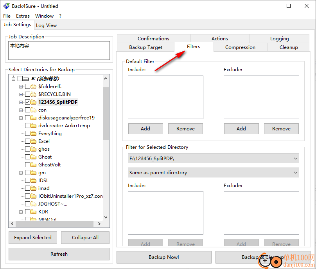Click the imad folder icon

click(x=34, y=188)
